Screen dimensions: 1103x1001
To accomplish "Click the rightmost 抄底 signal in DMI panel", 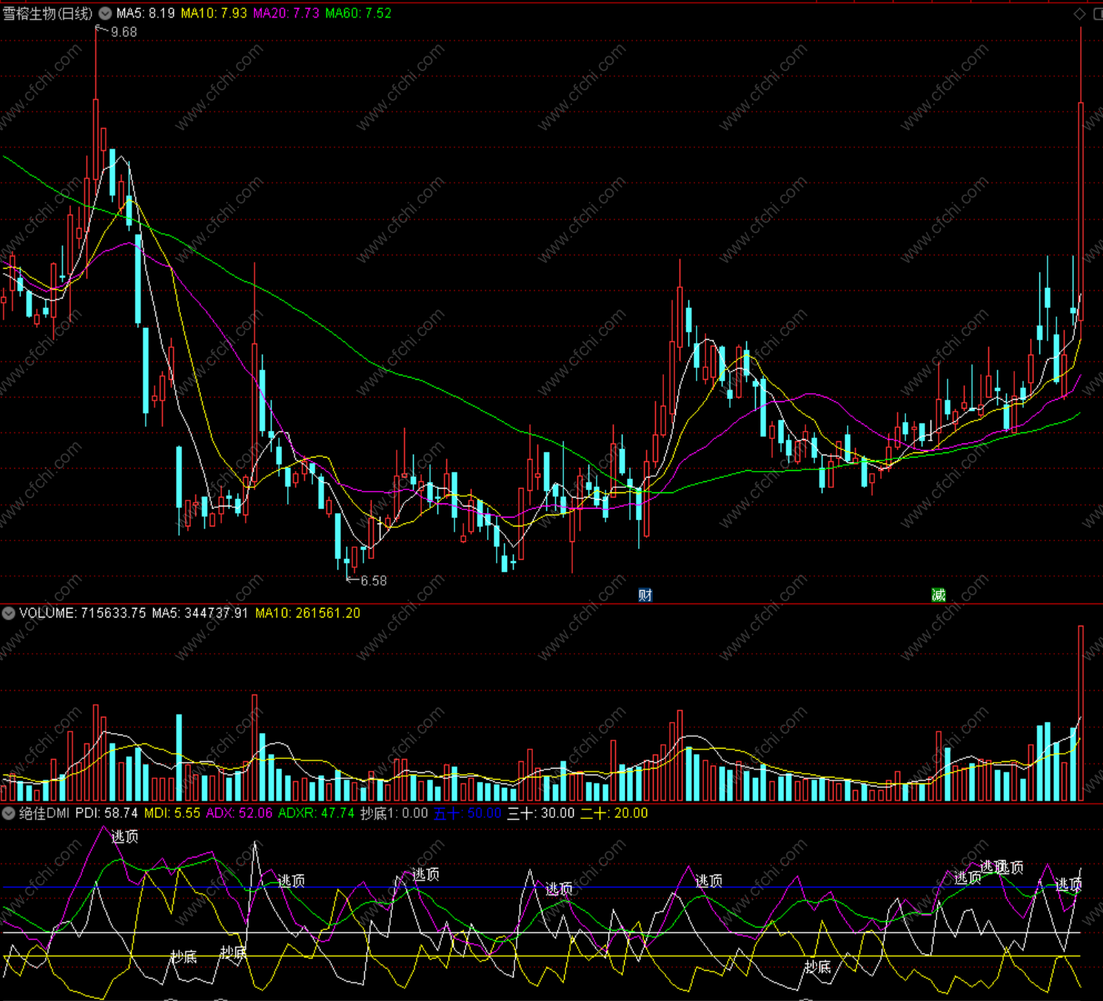I will pyautogui.click(x=817, y=967).
